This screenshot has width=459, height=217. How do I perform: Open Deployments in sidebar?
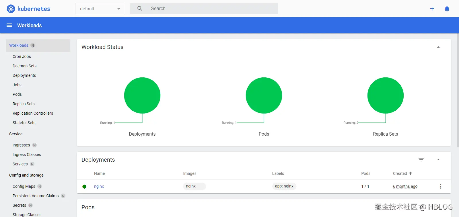click(x=24, y=75)
